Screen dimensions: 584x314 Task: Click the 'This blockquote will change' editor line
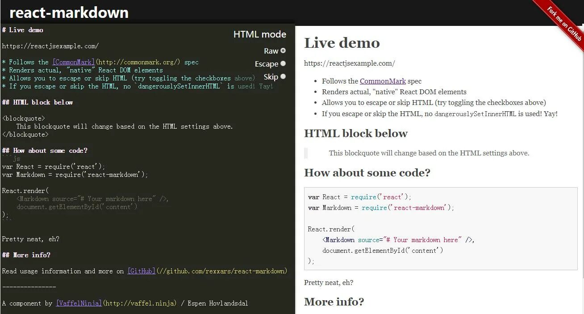[x=125, y=126]
